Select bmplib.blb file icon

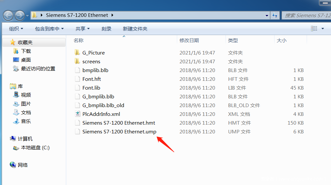78,70
